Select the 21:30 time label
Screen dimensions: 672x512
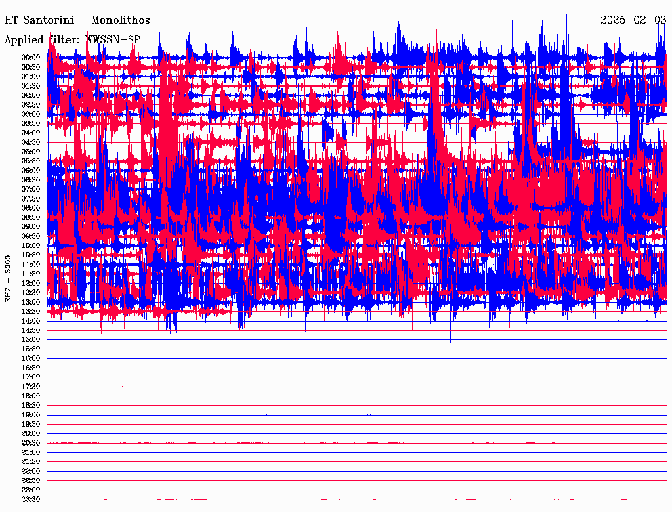31,462
